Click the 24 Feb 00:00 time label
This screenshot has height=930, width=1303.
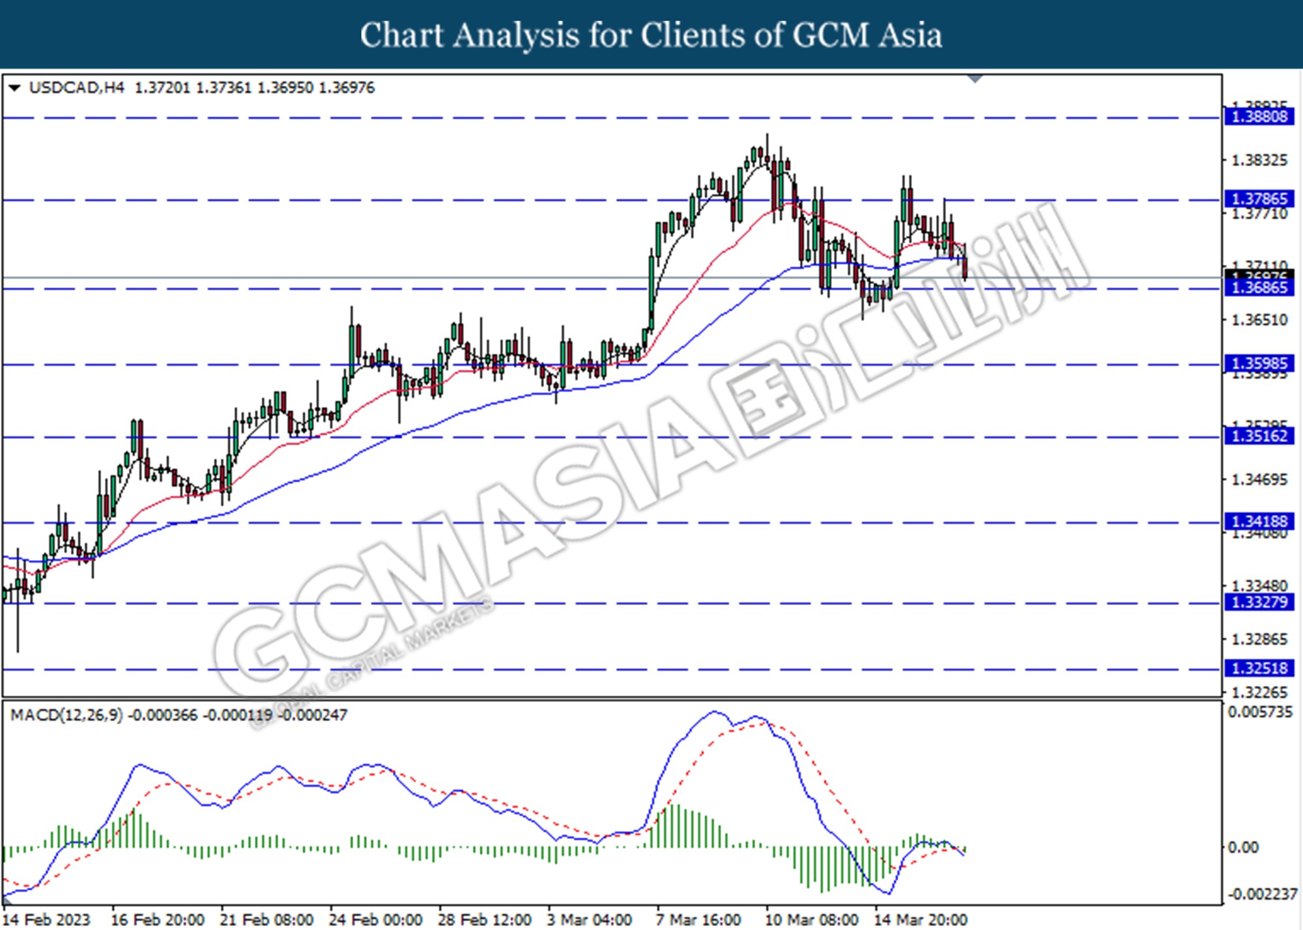click(x=375, y=920)
